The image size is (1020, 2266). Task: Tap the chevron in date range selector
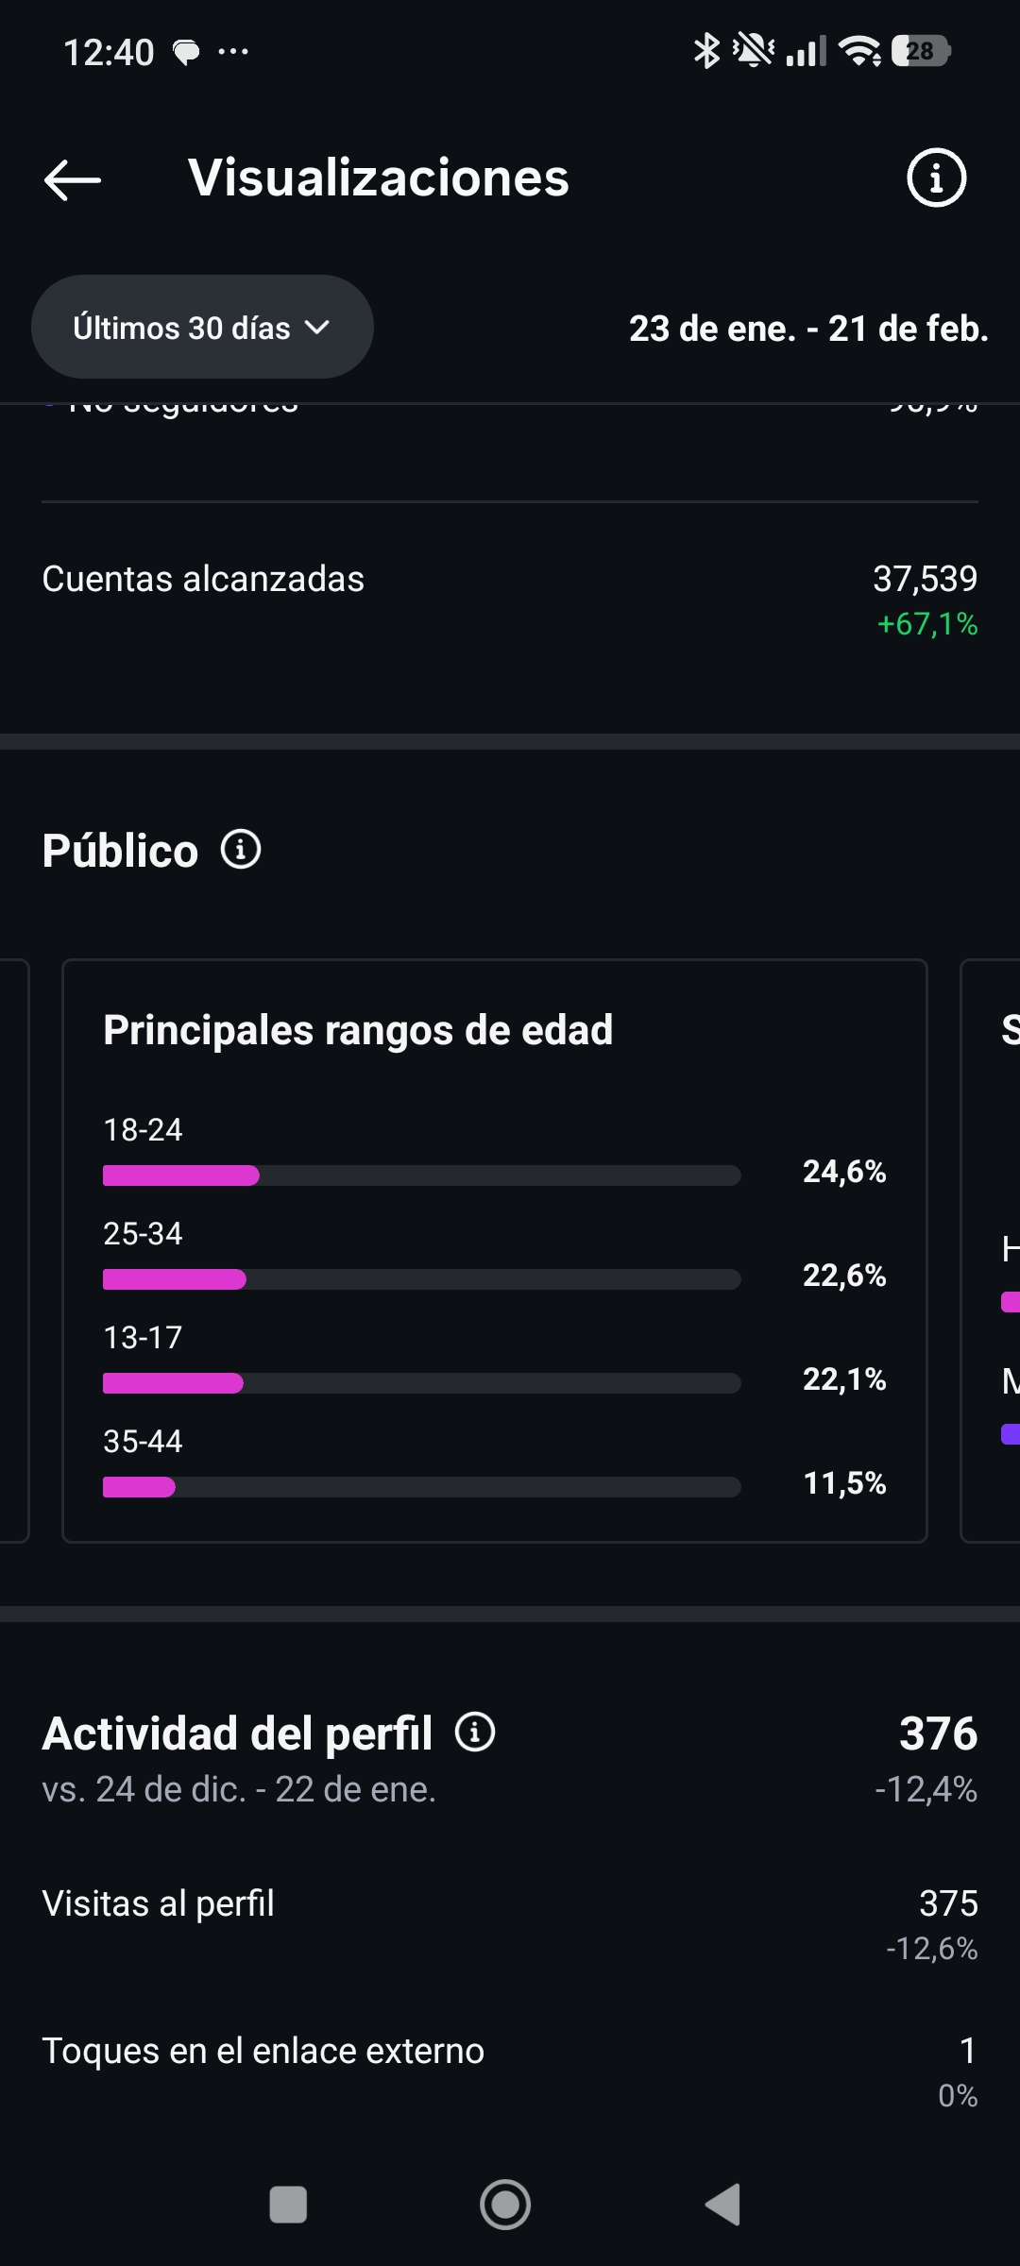(x=317, y=328)
